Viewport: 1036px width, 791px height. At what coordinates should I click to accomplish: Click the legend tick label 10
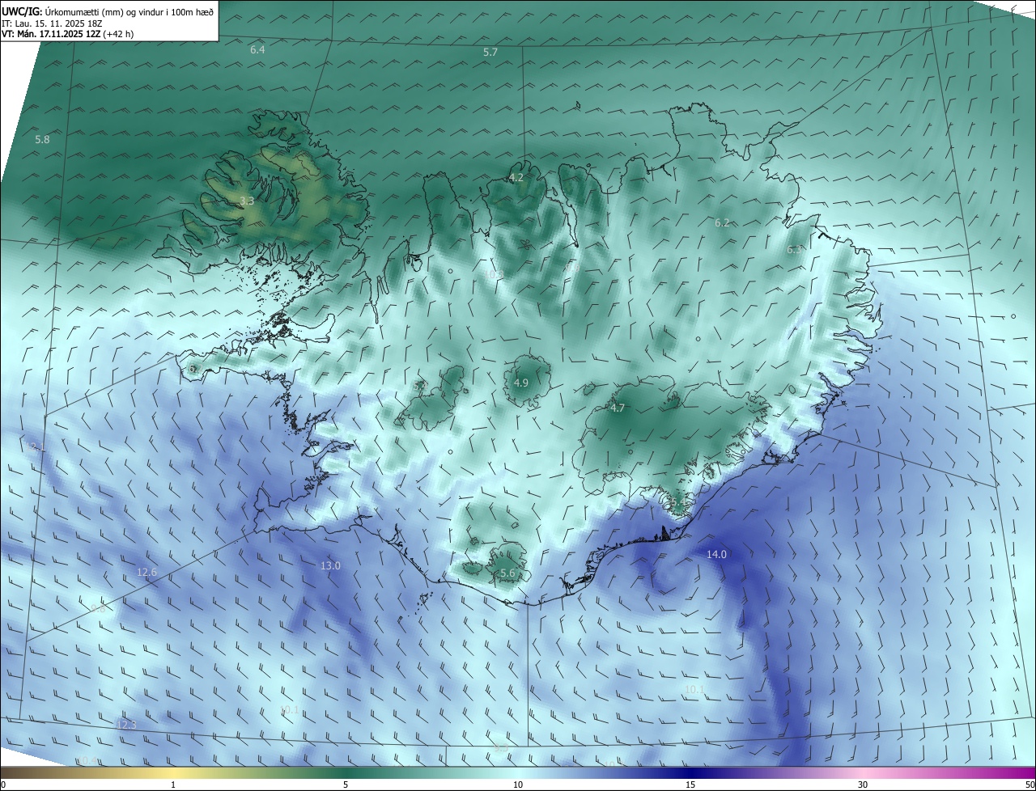[518, 785]
